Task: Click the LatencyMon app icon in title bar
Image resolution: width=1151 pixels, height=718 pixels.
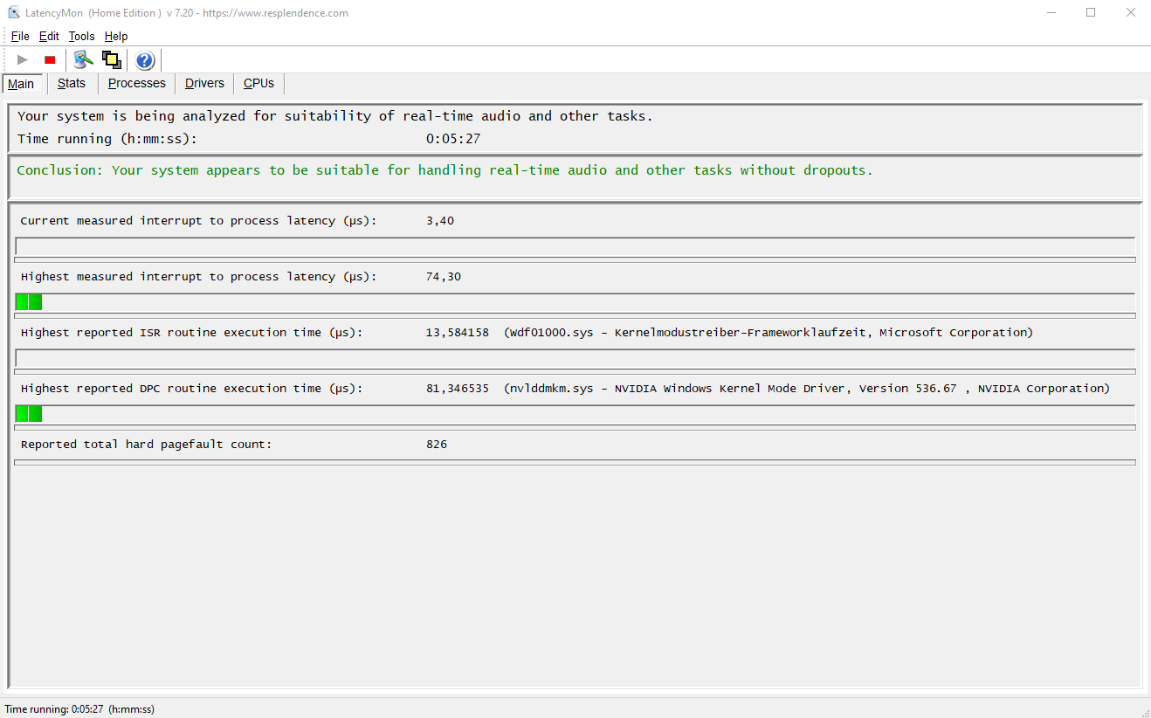Action: 14,13
